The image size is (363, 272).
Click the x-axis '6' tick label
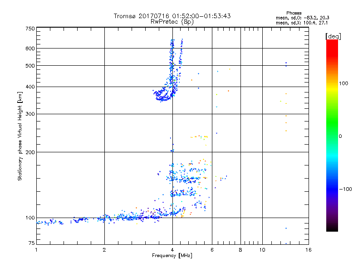pyautogui.click(x=212, y=250)
